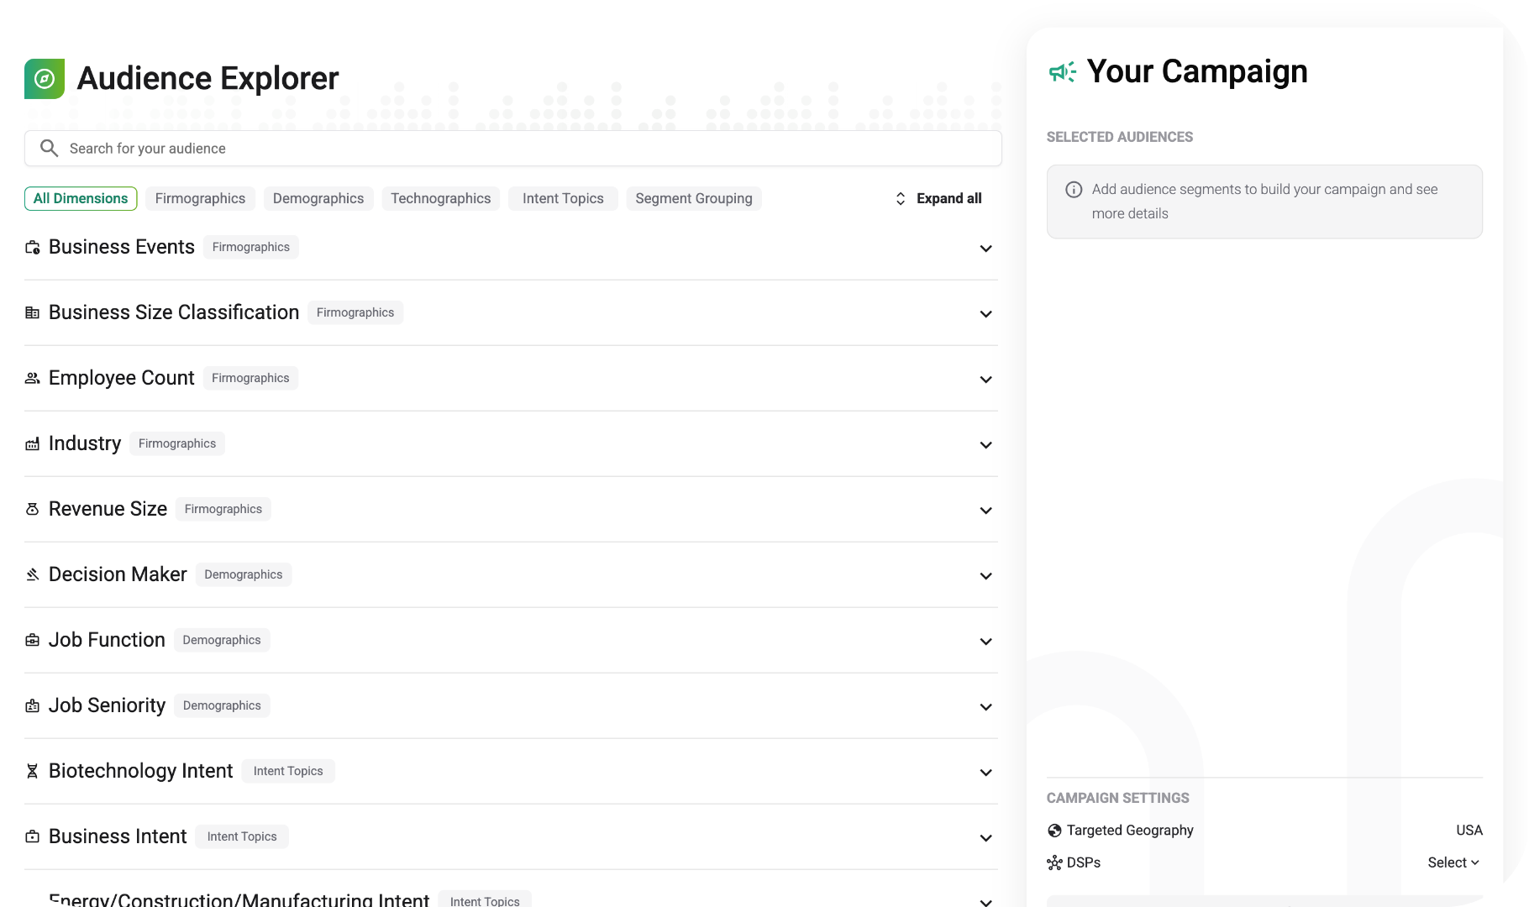Image resolution: width=1529 pixels, height=907 pixels.
Task: Click the DSPs network icon
Action: click(1054, 862)
